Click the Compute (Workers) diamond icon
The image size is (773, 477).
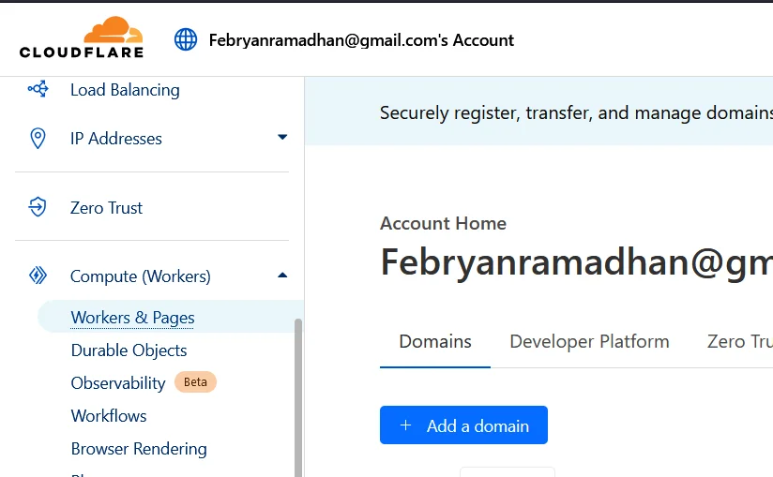coord(38,276)
